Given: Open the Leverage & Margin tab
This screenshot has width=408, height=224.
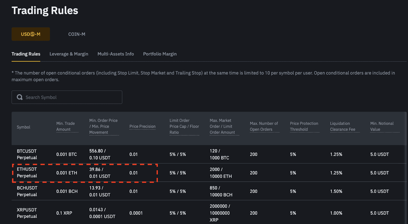Looking at the screenshot, I should point(69,54).
